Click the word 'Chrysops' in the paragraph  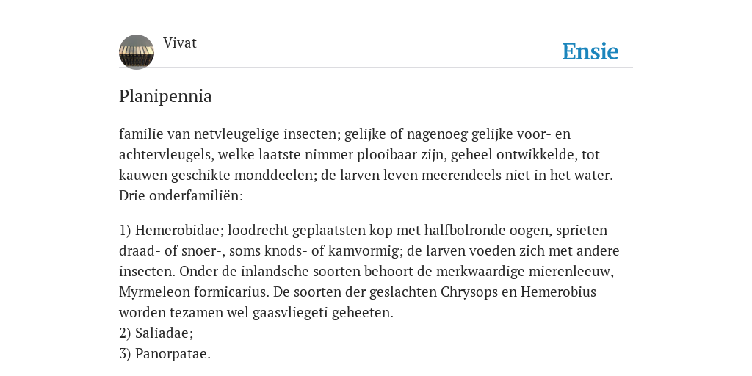(468, 292)
